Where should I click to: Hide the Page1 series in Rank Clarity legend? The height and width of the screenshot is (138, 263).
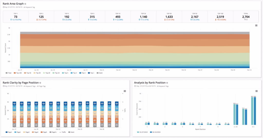(x=9, y=132)
